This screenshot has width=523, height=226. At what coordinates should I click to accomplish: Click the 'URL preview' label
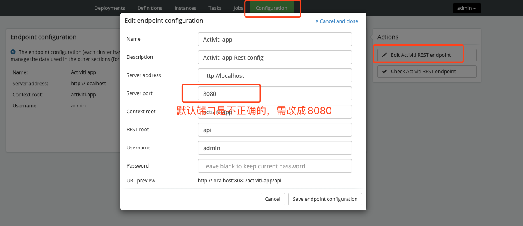coord(141,181)
